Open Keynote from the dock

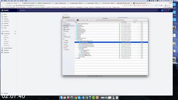click(x=90, y=97)
